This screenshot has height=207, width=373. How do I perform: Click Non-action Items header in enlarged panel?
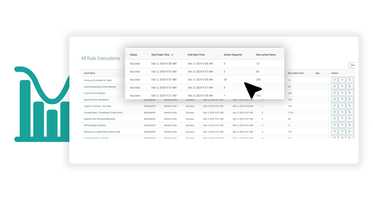tap(266, 54)
